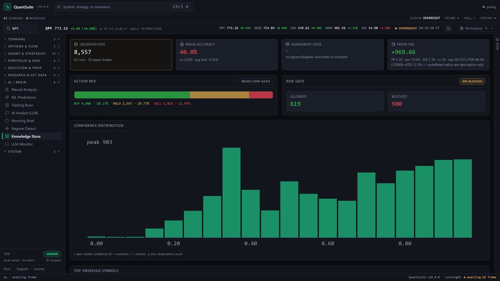
Task: Expand the Research & Alt Data section
Action: pos(32,75)
